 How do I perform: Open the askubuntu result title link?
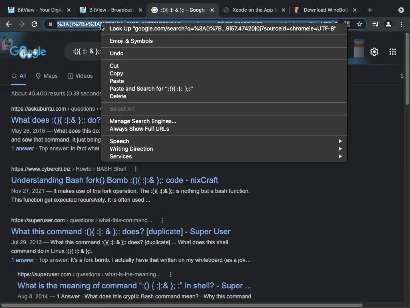tap(56, 120)
